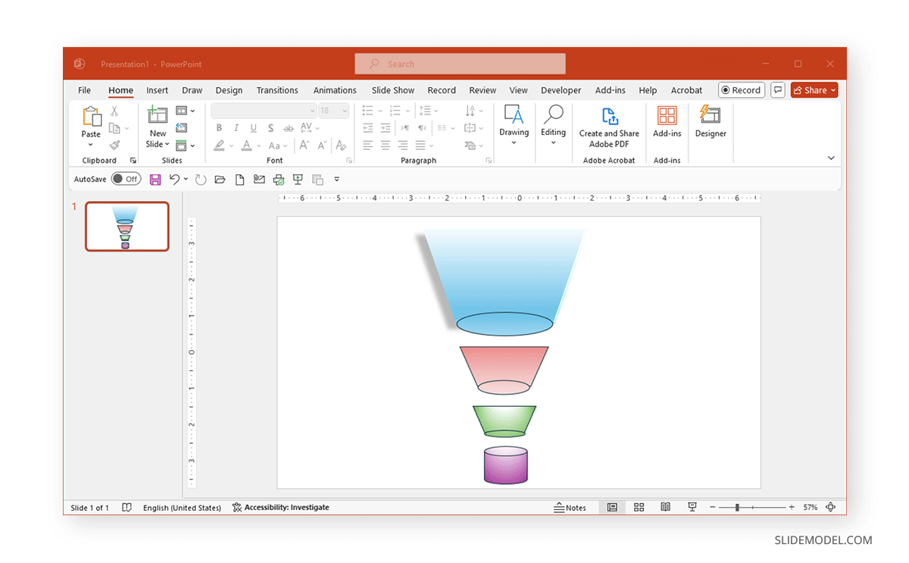The image size is (909, 563).
Task: Click the Shadow text S icon
Action: coord(270,128)
